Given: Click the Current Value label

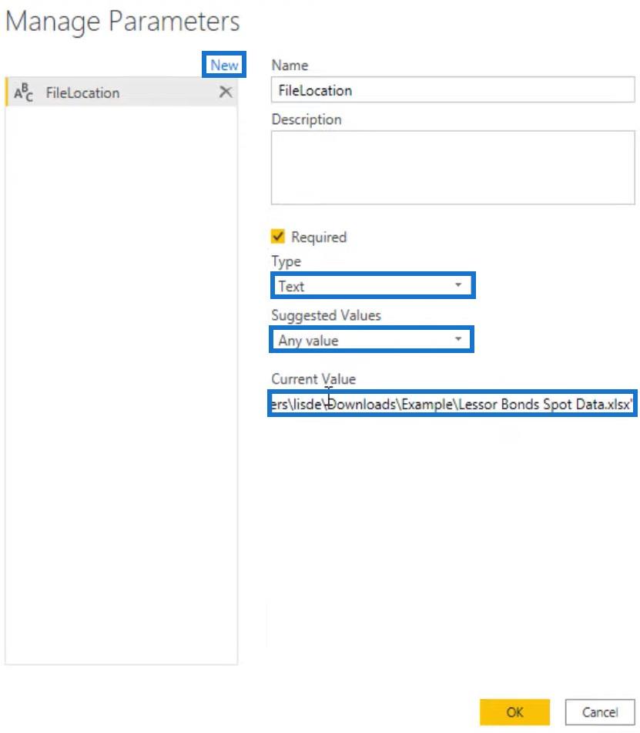Looking at the screenshot, I should (313, 378).
